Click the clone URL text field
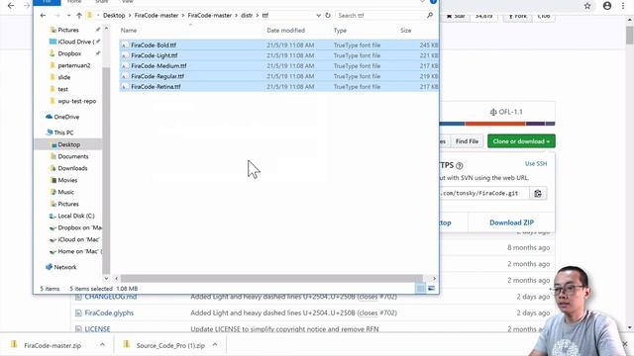The height and width of the screenshot is (356, 634). tap(483, 194)
